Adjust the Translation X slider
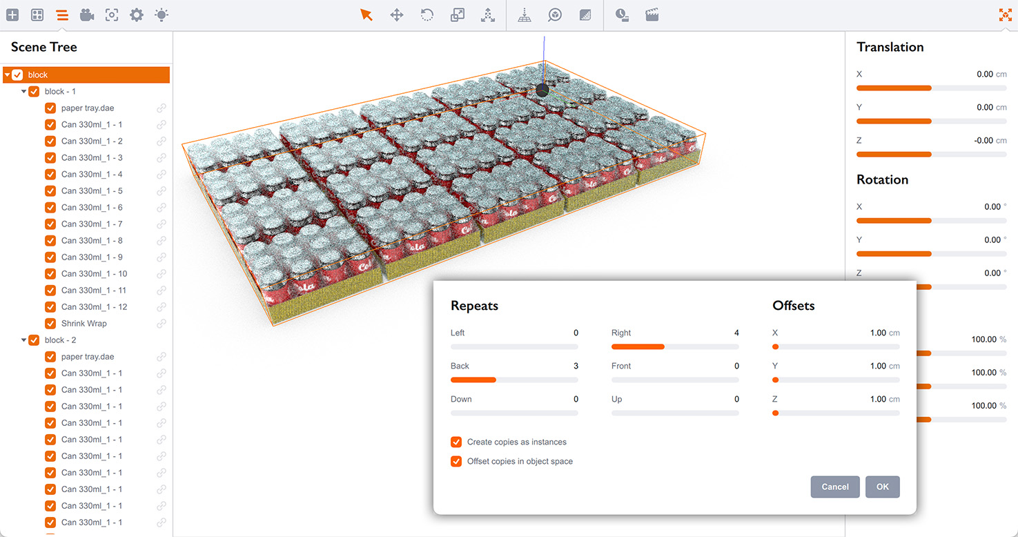This screenshot has width=1018, height=537. [931, 88]
